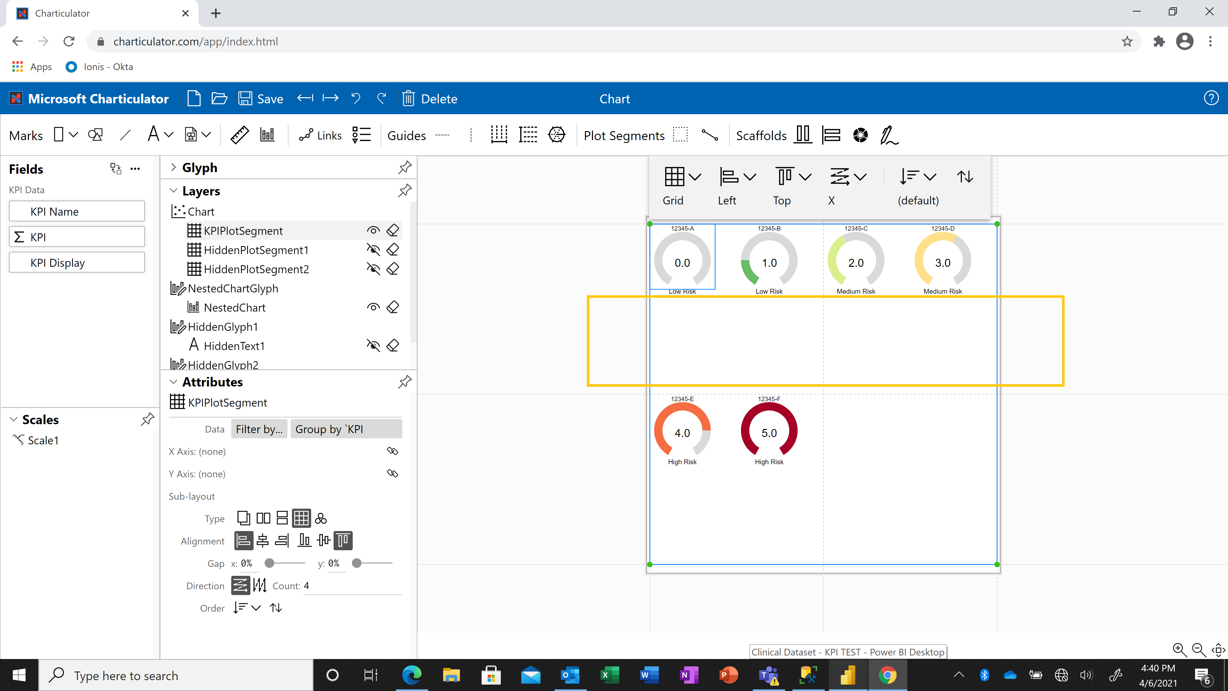The width and height of the screenshot is (1228, 691).
Task: Collapse the Layers section
Action: pyautogui.click(x=174, y=191)
